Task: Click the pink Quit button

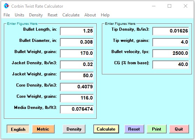Action: tap(179, 129)
